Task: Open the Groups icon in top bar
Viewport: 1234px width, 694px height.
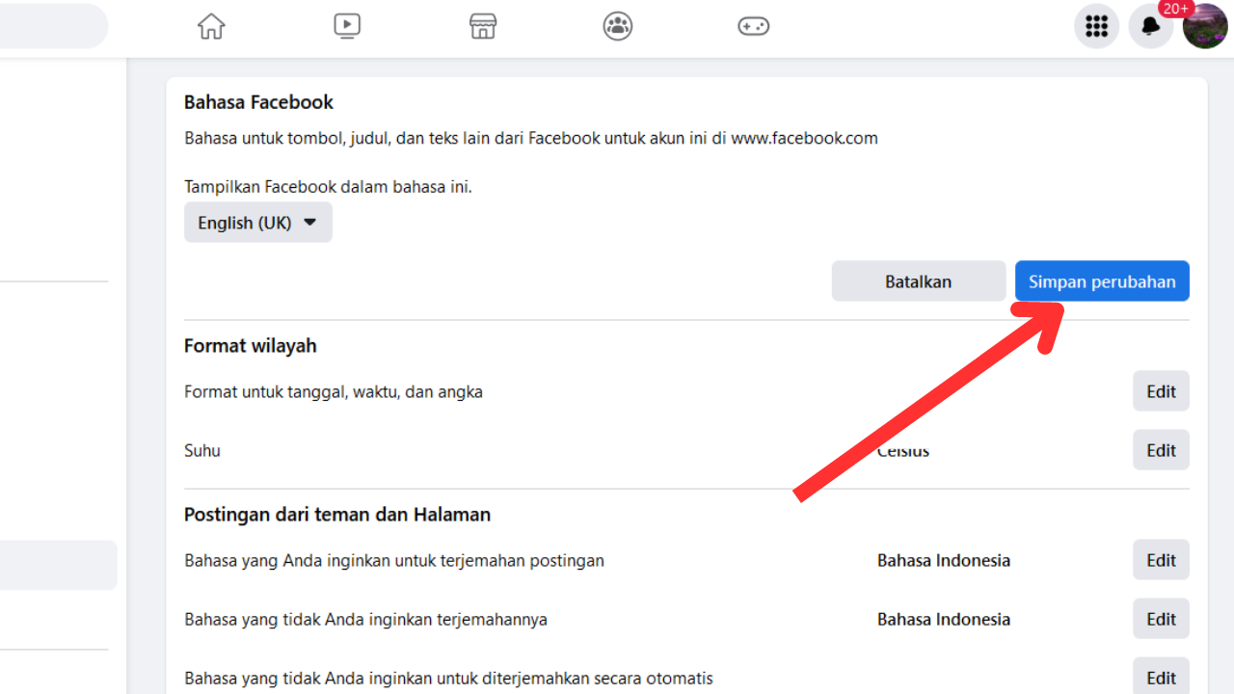Action: pos(618,26)
